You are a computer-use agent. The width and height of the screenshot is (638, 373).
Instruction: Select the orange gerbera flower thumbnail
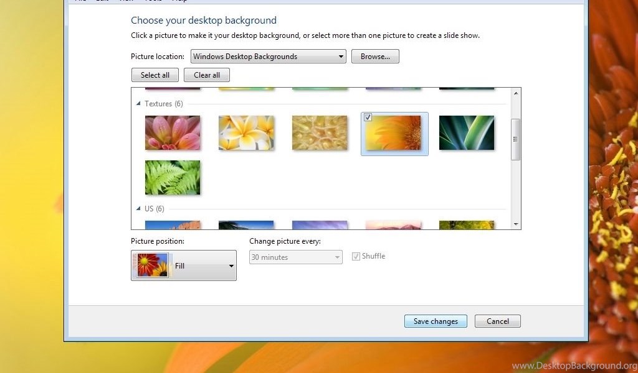coord(394,132)
